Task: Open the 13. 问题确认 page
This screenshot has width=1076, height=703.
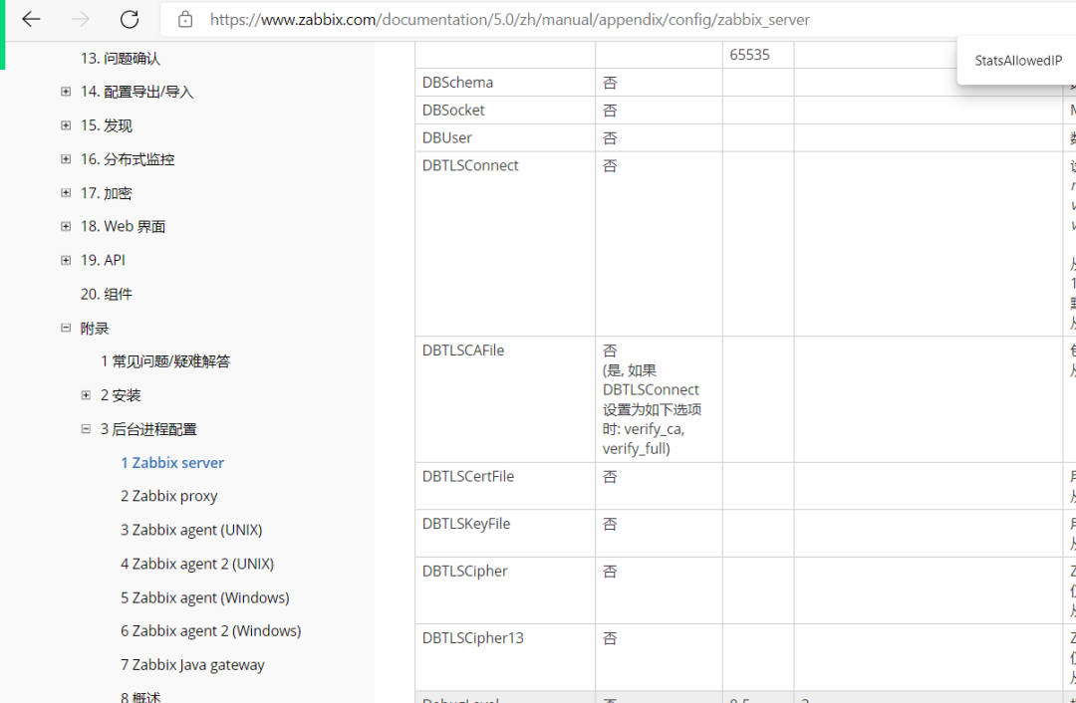Action: [120, 59]
